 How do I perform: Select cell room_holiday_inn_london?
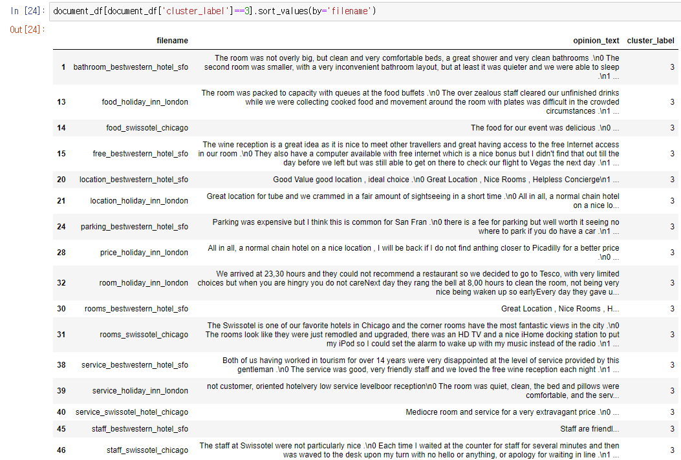144,282
